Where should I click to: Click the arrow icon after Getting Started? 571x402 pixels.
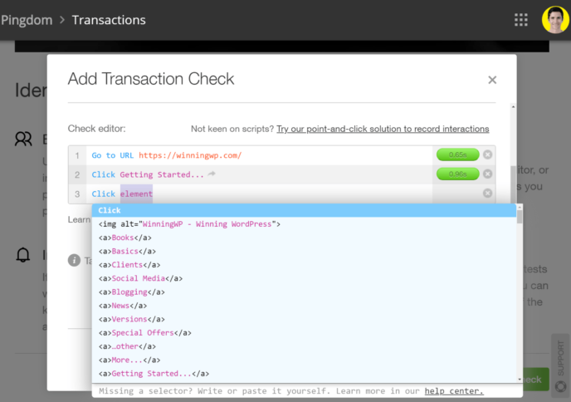click(212, 174)
